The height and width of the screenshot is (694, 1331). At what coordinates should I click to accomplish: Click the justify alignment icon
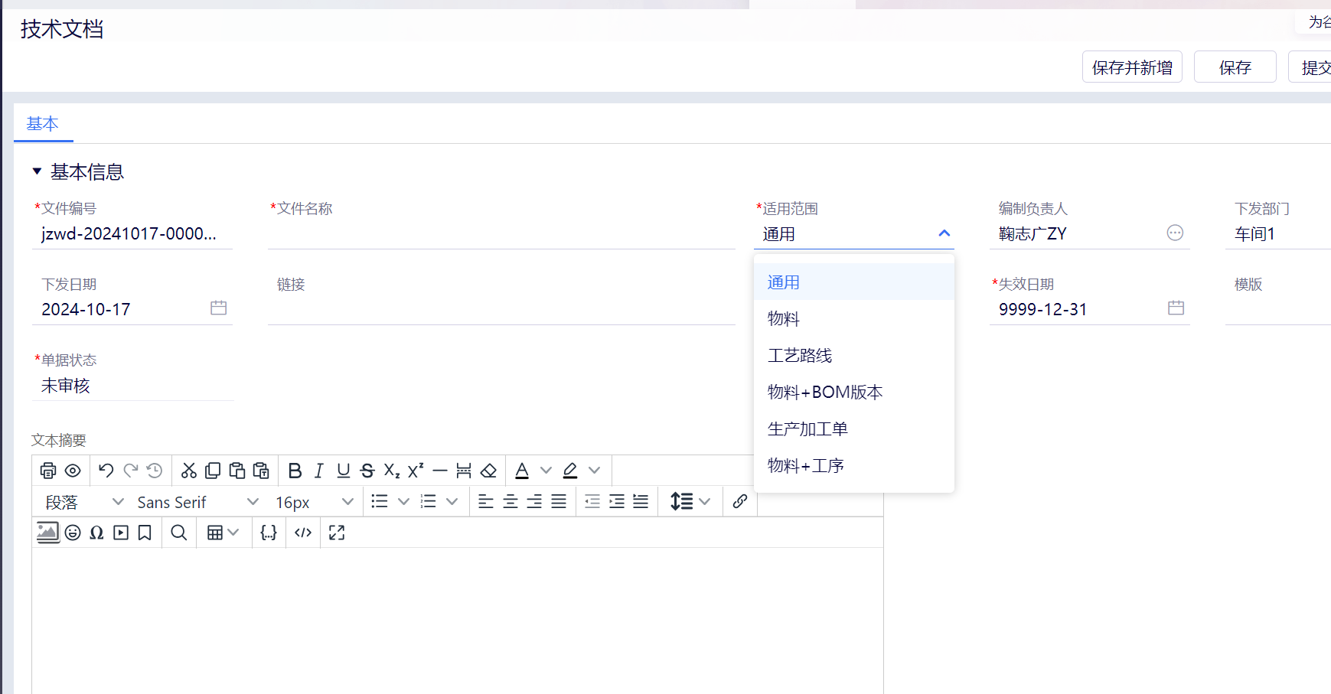pos(559,501)
